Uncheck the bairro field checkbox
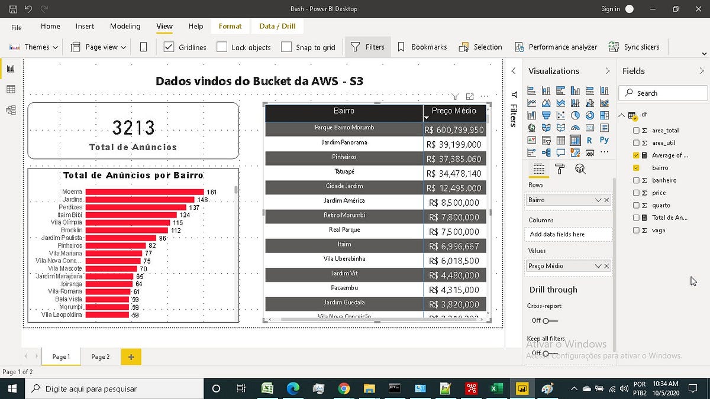The width and height of the screenshot is (710, 399). (637, 167)
